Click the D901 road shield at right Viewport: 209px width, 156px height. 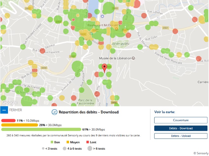165,28
